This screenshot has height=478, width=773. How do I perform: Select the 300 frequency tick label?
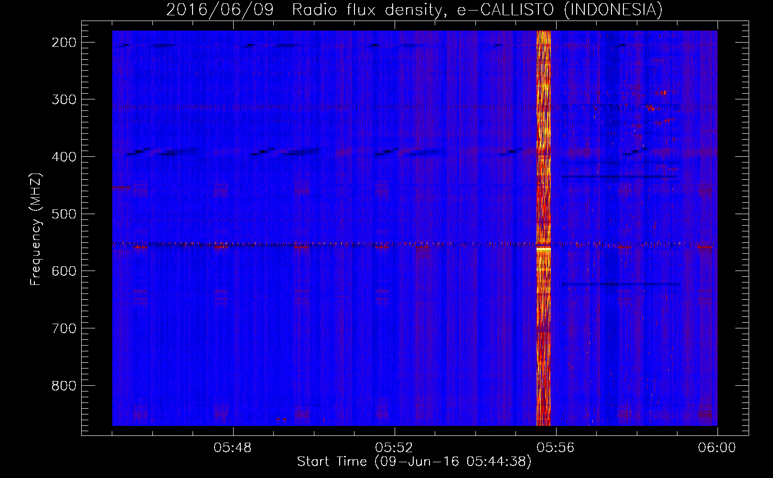(64, 99)
